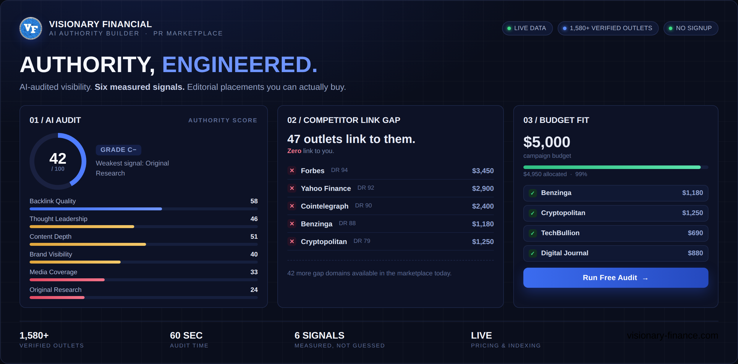Click the '$4,950 allocated · 99%' text

[x=555, y=174]
